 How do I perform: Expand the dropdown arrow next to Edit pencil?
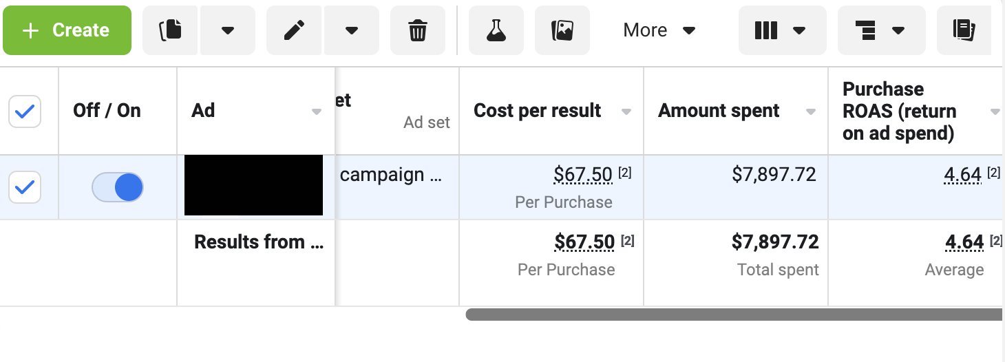pos(351,30)
